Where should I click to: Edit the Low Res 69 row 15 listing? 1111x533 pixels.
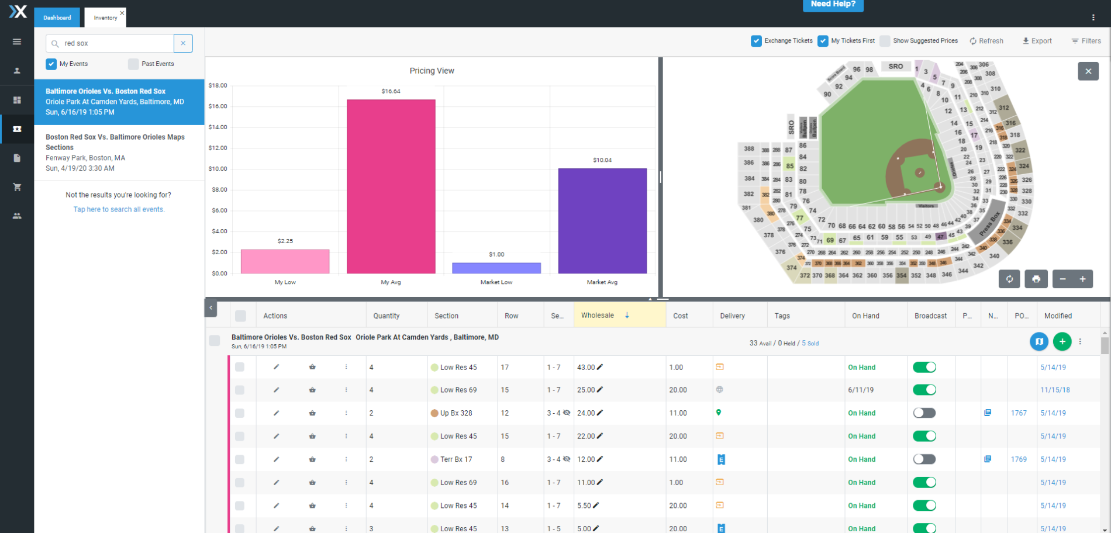click(x=276, y=390)
